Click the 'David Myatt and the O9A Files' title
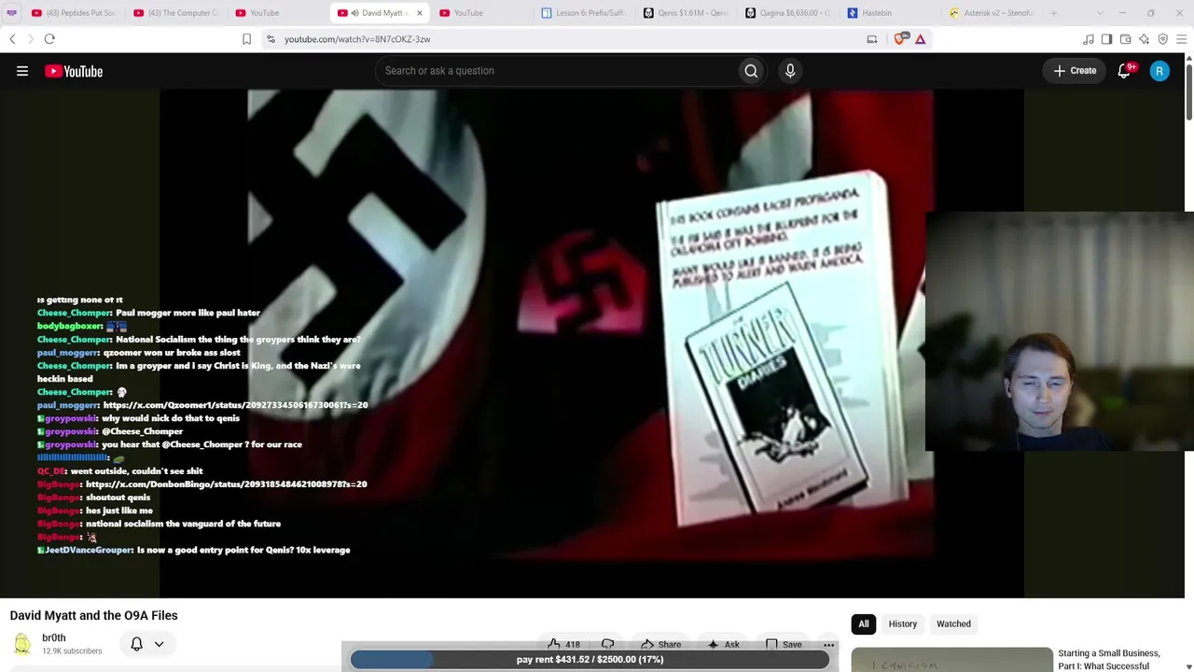1194x672 pixels. click(93, 616)
